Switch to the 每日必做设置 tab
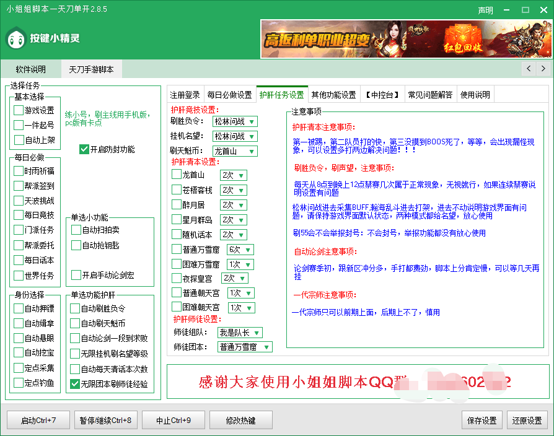 coord(229,95)
